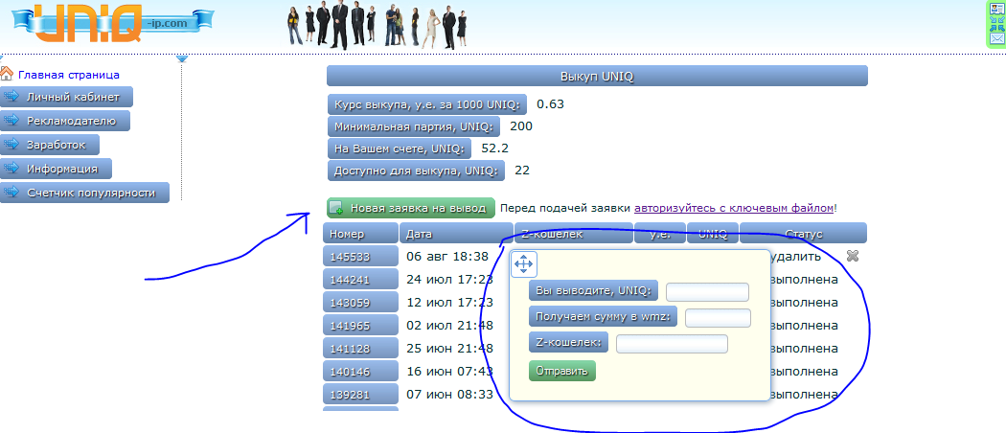Select request number 143059

pyautogui.click(x=360, y=302)
